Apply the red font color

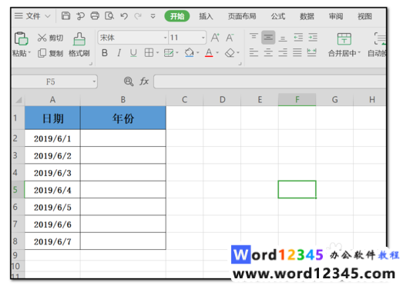pos(209,52)
